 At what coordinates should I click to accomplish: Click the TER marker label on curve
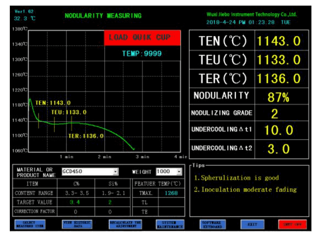click(x=86, y=136)
